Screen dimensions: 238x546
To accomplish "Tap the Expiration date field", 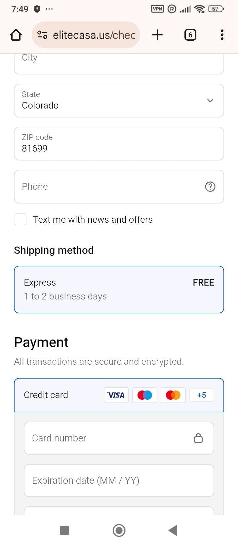I will tap(119, 480).
